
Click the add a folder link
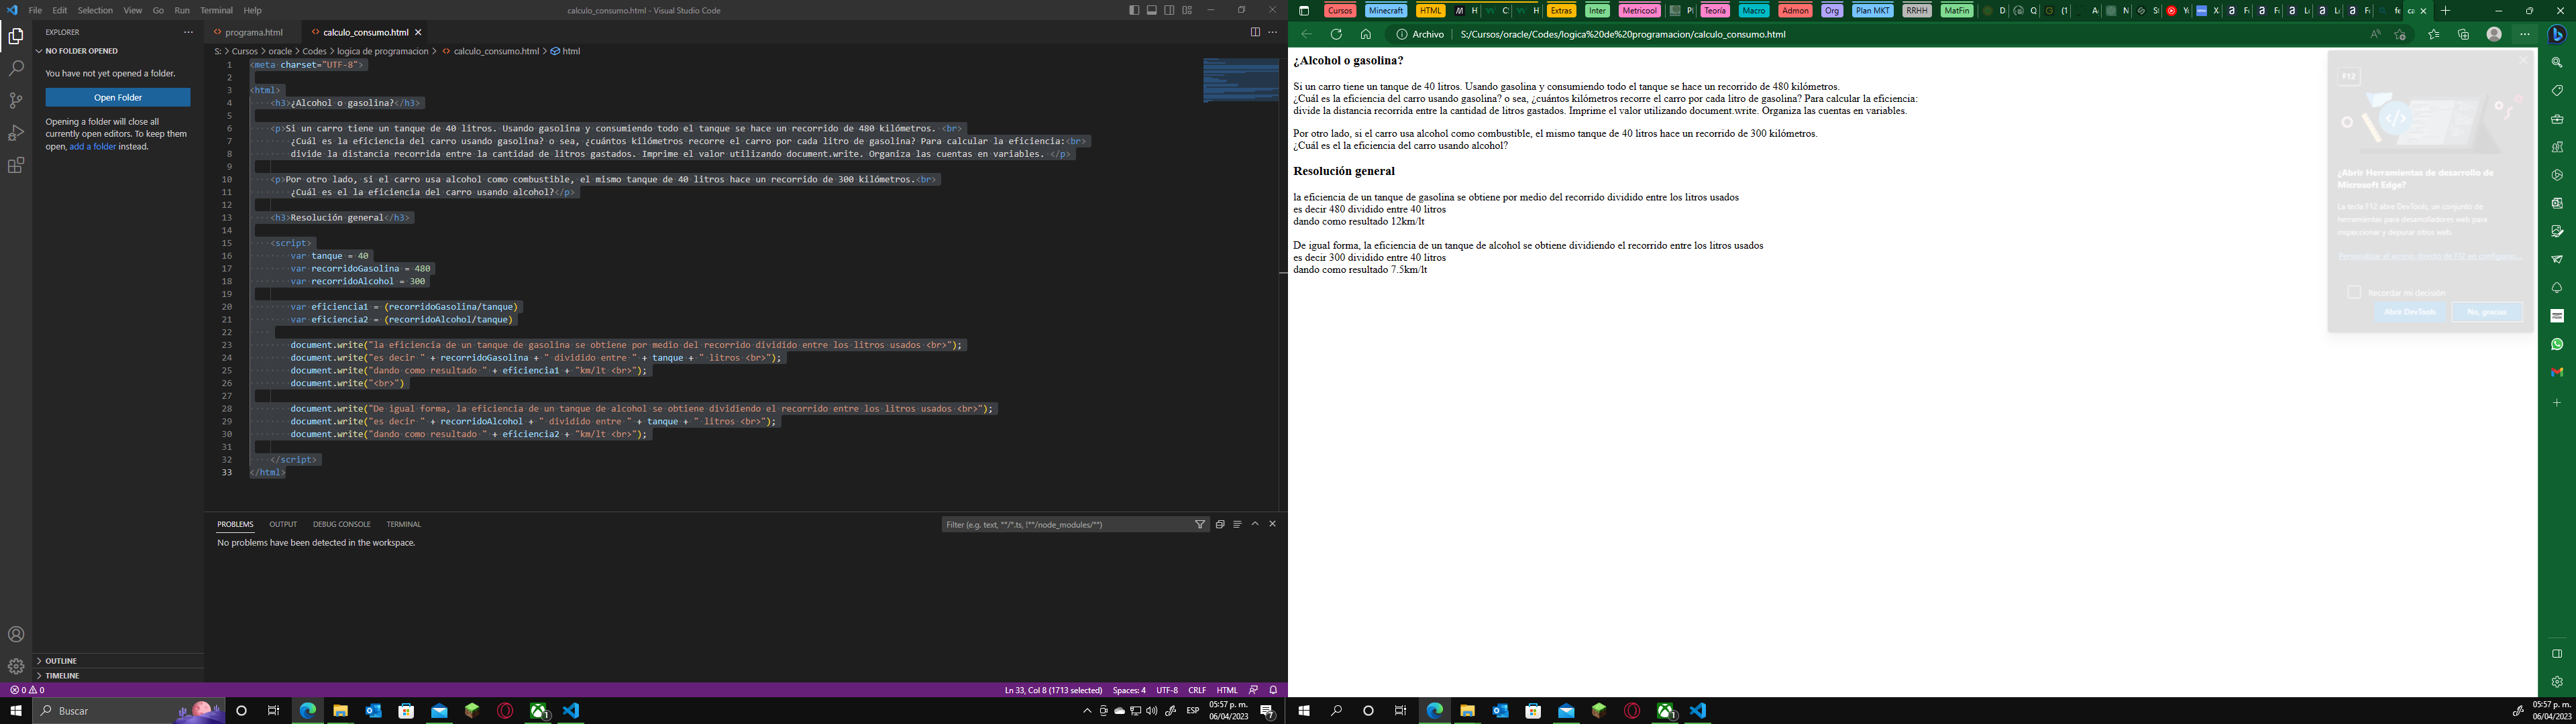(x=93, y=146)
